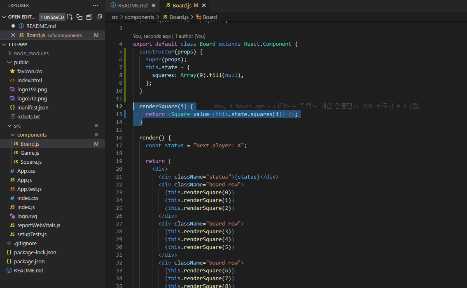The height and width of the screenshot is (288, 467).
Task: Click README.md tab unsaved dot indicator
Action: tap(153, 5)
